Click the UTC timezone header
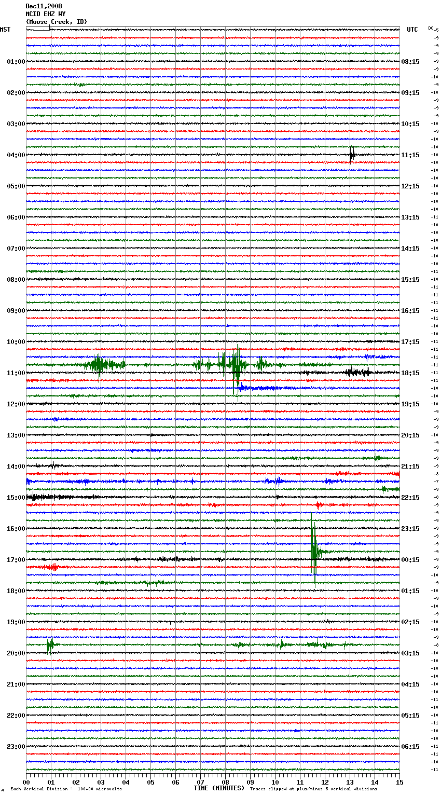This screenshot has width=441, height=796. pyautogui.click(x=412, y=30)
